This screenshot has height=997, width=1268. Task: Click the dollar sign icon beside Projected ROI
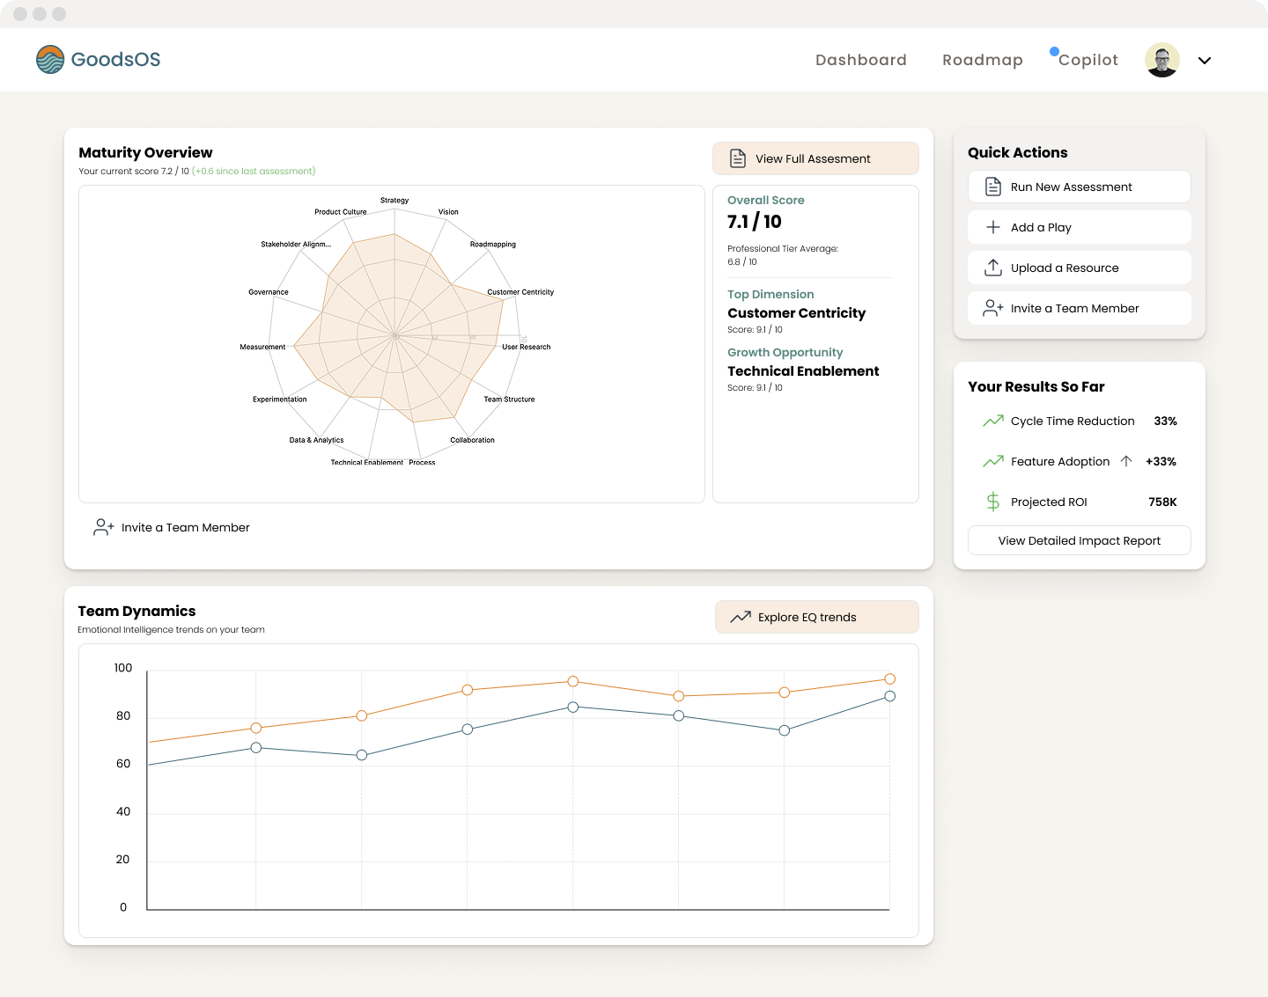993,502
